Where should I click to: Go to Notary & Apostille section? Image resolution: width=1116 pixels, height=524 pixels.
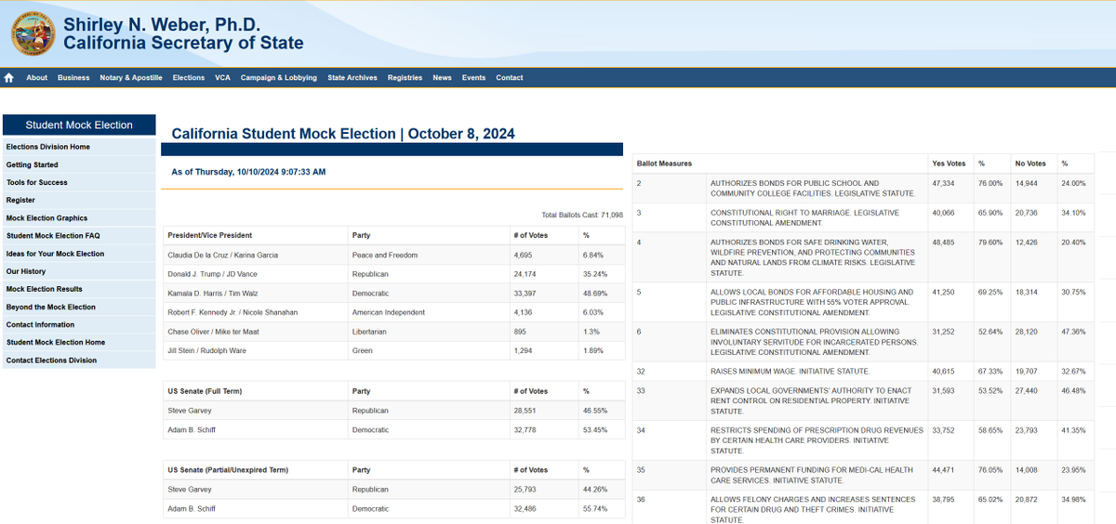(131, 78)
